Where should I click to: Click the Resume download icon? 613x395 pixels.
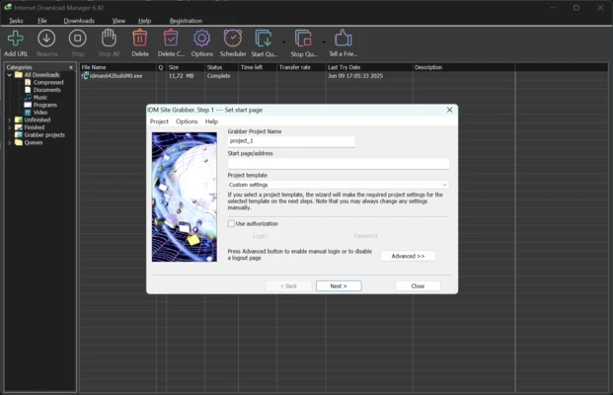coord(46,39)
